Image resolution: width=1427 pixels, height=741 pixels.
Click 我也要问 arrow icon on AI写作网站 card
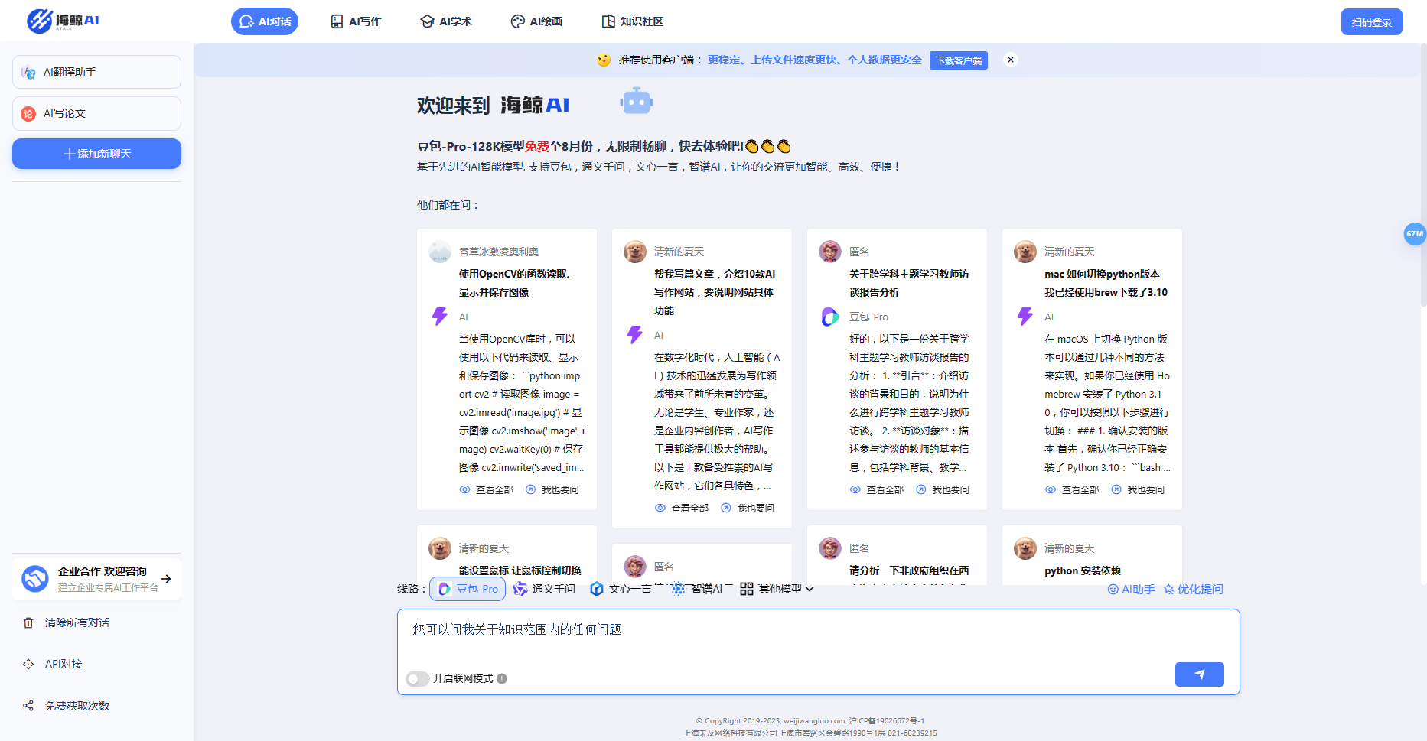[726, 508]
